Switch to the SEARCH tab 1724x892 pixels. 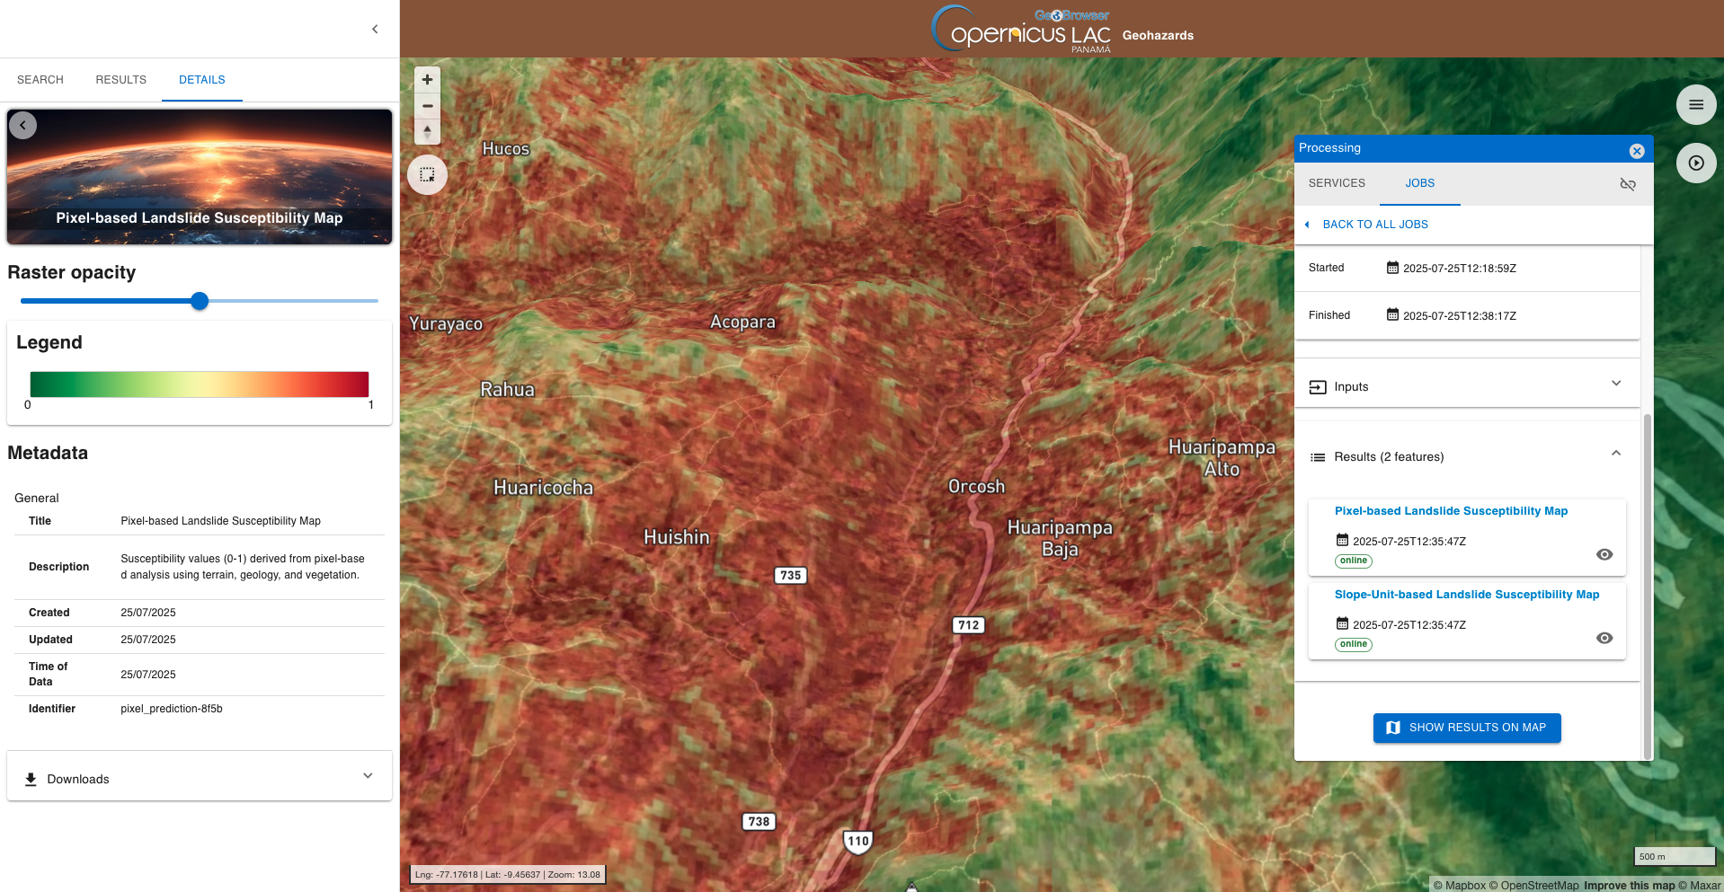pos(40,80)
